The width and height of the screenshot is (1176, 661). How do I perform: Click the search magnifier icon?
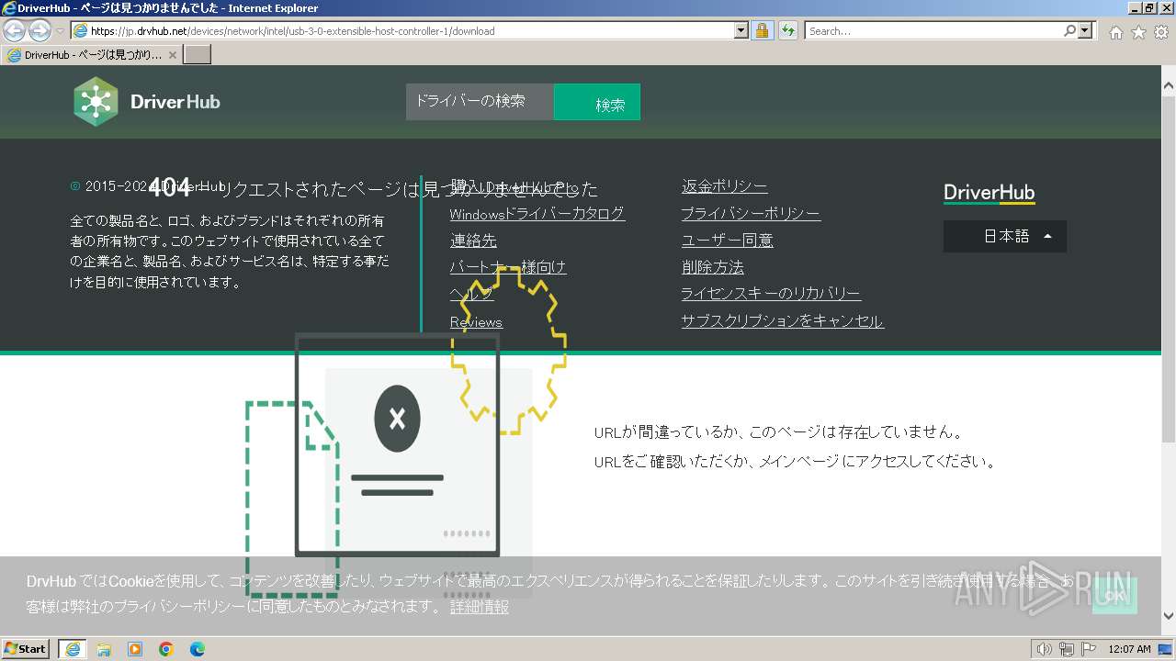[x=1069, y=30]
